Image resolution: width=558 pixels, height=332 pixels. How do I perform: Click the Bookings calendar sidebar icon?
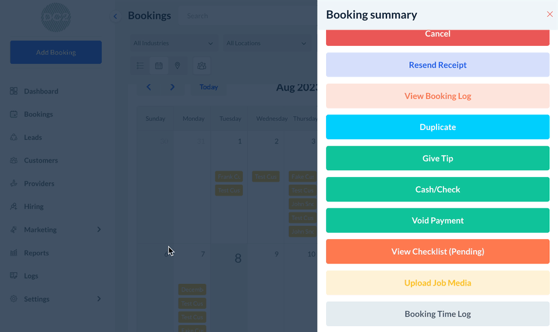tap(13, 114)
